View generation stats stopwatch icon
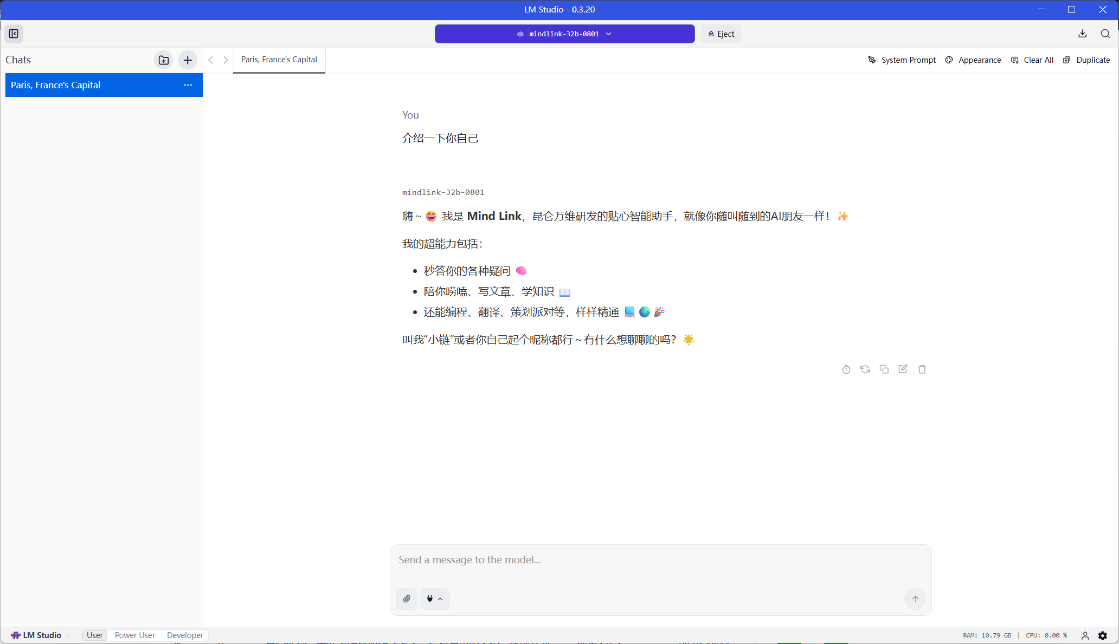This screenshot has height=644, width=1119. [846, 369]
